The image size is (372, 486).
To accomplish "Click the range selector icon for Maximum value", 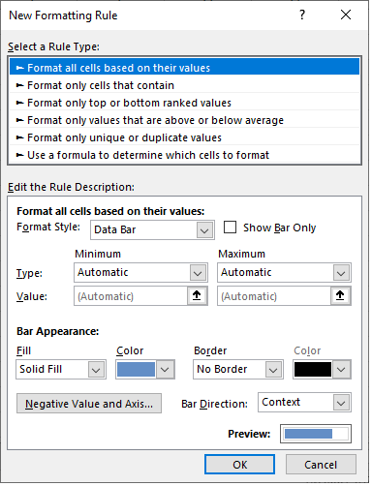I will click(340, 295).
